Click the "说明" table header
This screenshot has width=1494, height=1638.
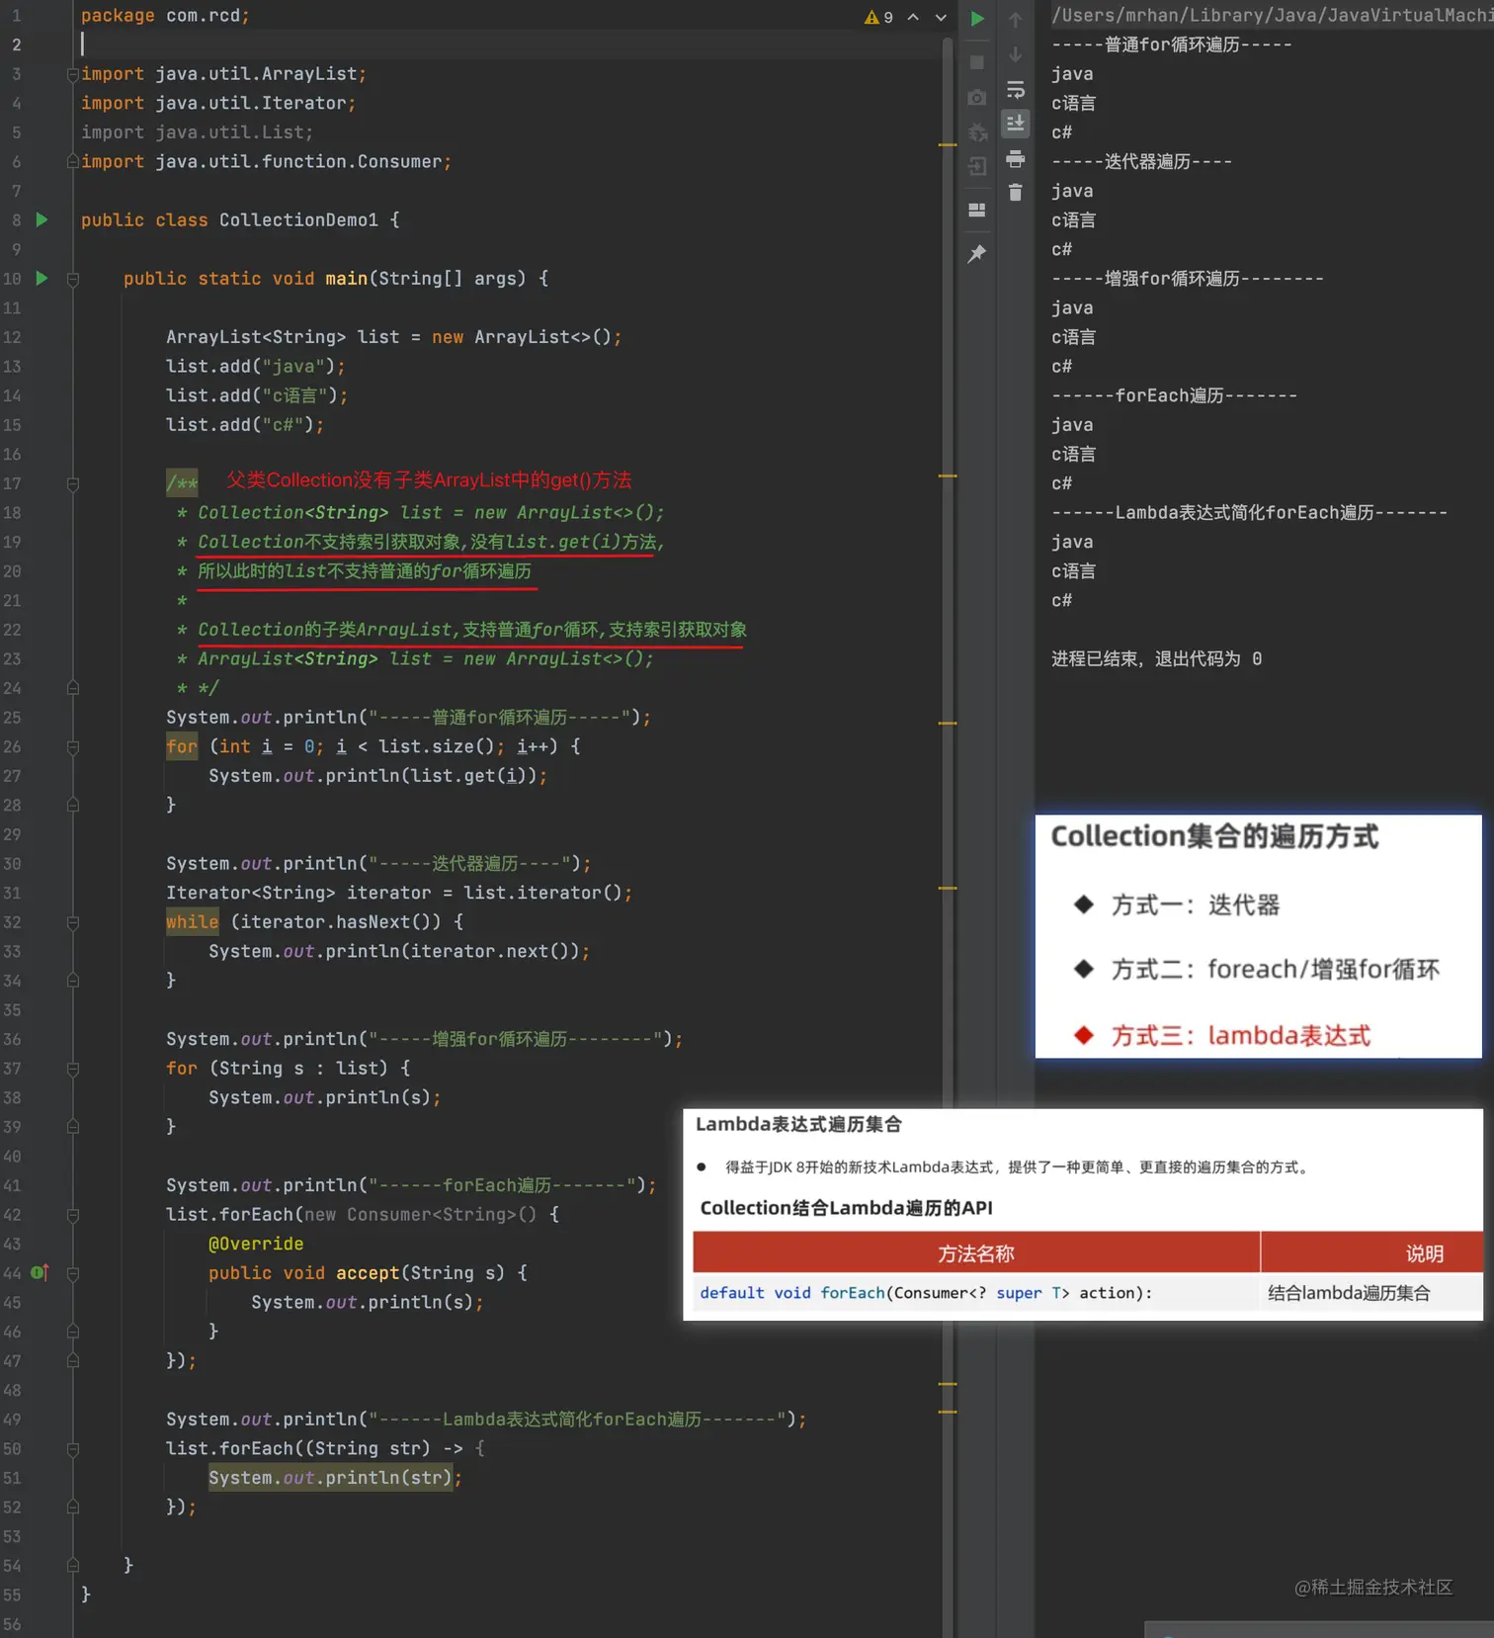pos(1424,1253)
